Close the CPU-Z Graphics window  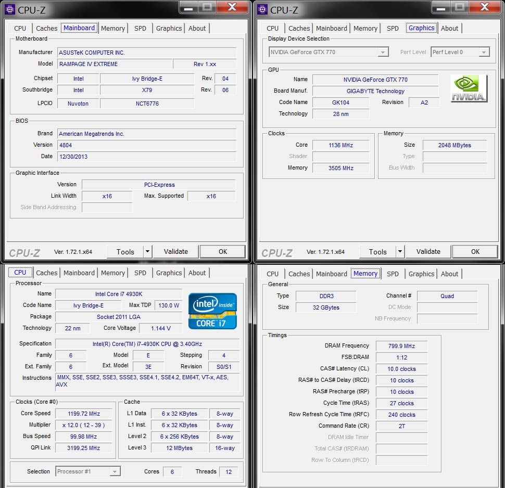(485, 7)
